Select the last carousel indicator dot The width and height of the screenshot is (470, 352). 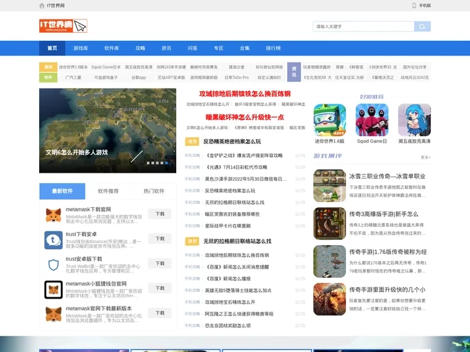coord(167,163)
